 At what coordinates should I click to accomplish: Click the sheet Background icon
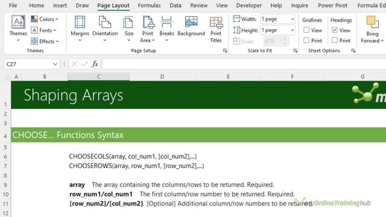pyautogui.click(x=191, y=22)
